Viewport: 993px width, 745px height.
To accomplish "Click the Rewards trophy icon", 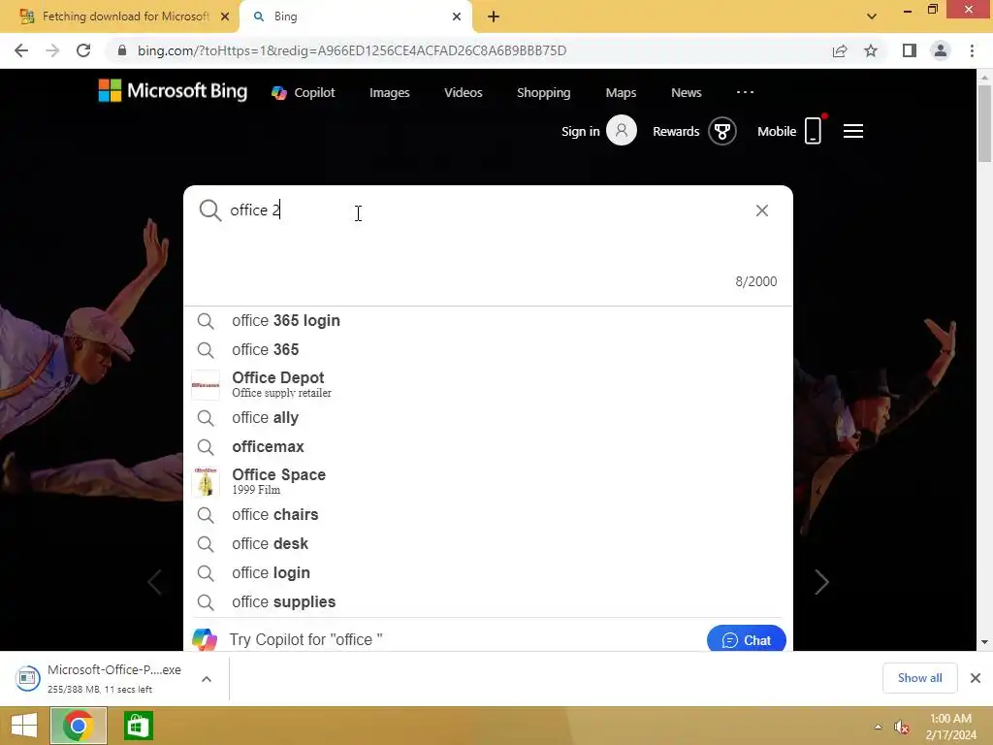I will pyautogui.click(x=721, y=131).
